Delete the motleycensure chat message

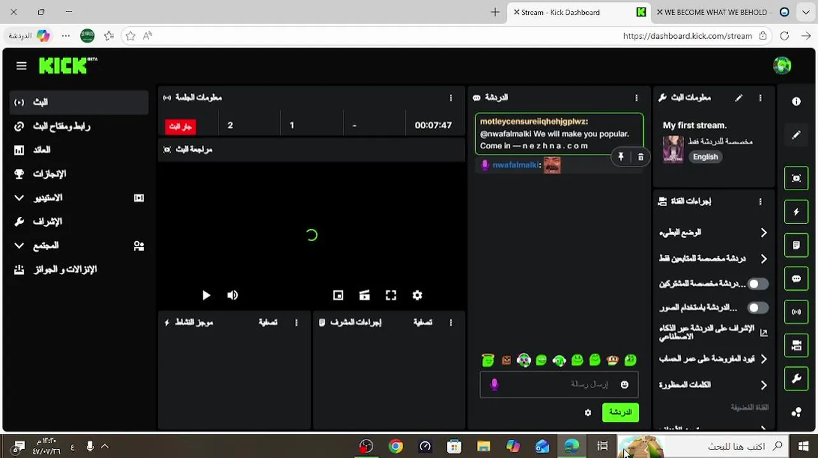(640, 156)
